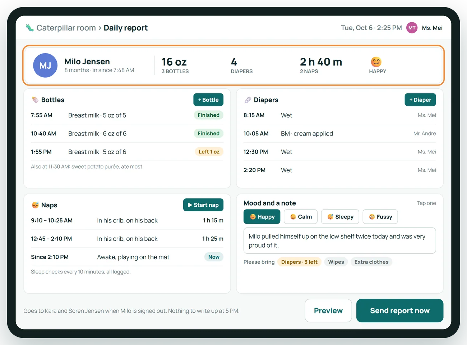Viewport: 467px width, 345px height.
Task: Select the Fussy mood option
Action: tap(380, 217)
